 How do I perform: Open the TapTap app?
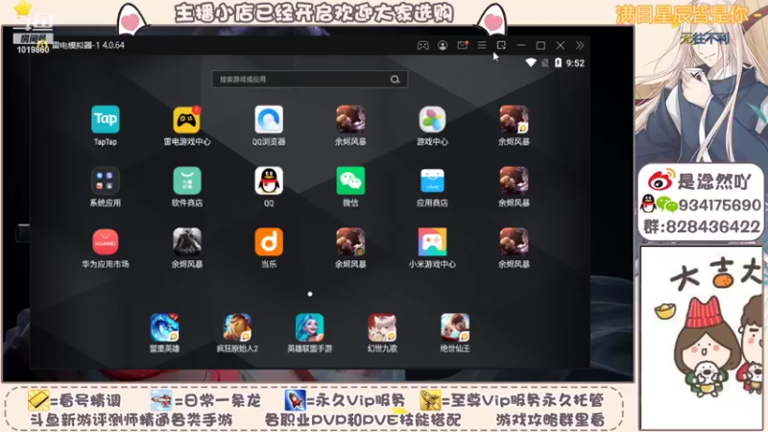point(106,119)
